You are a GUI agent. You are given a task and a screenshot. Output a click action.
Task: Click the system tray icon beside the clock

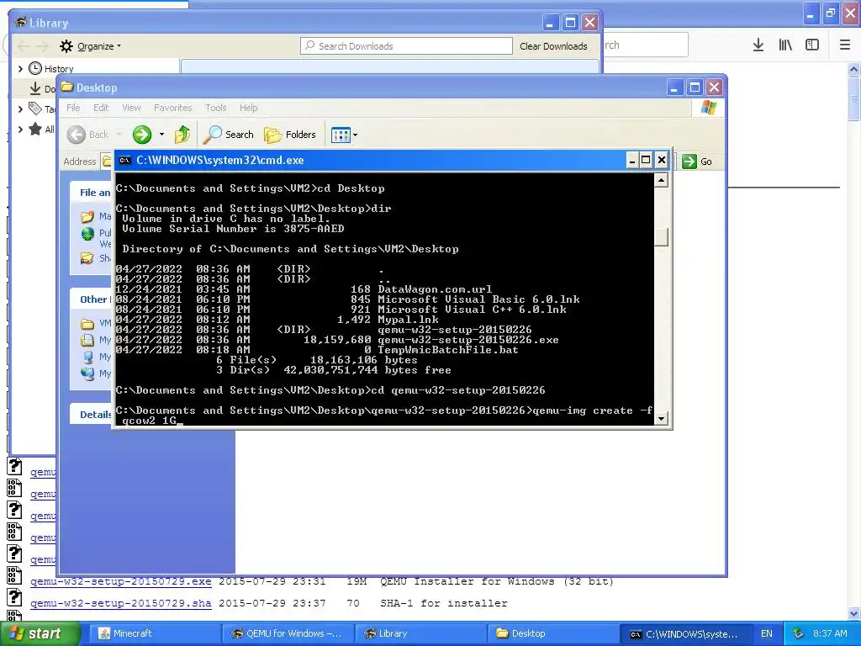pos(799,633)
